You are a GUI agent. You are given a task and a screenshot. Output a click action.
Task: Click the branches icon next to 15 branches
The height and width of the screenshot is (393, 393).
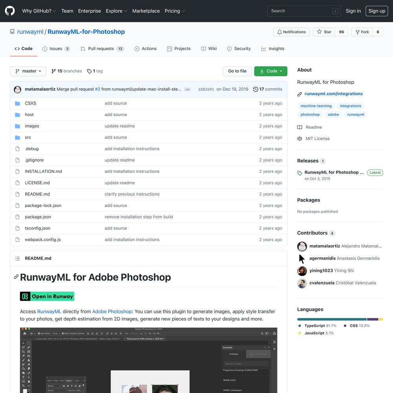[x=53, y=71]
